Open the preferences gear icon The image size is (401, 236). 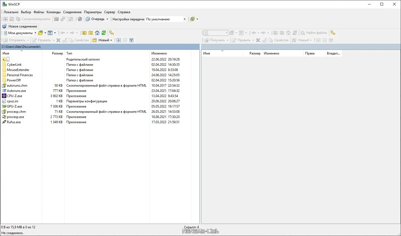click(80, 19)
